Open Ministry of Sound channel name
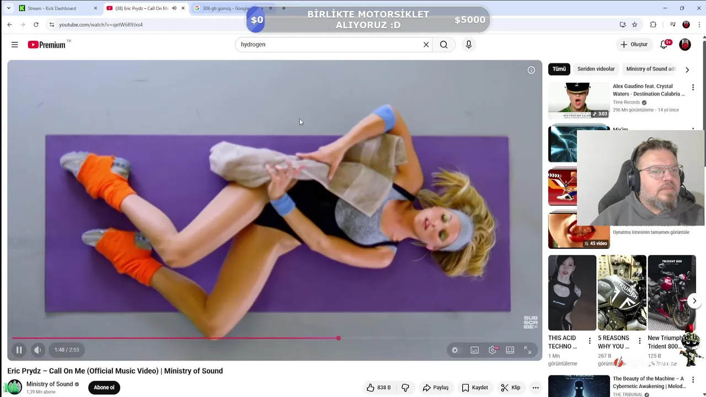Screen dimensions: 706x397 point(50,384)
